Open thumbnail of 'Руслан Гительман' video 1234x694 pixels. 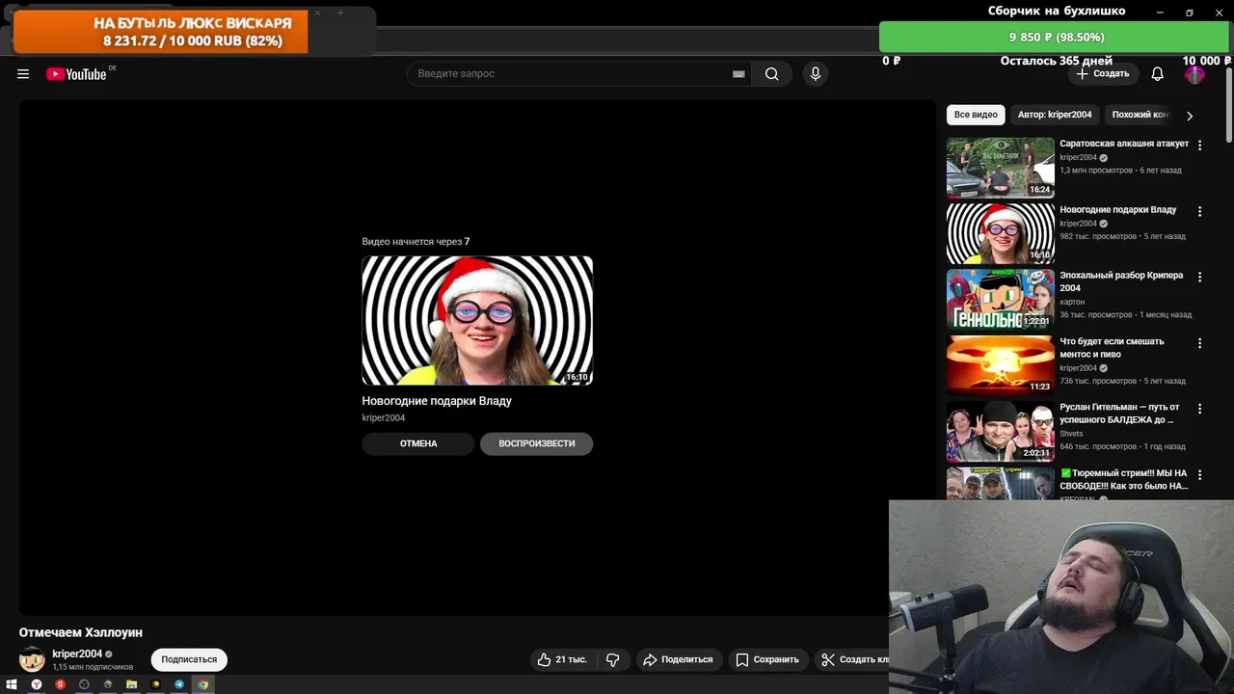point(1001,432)
